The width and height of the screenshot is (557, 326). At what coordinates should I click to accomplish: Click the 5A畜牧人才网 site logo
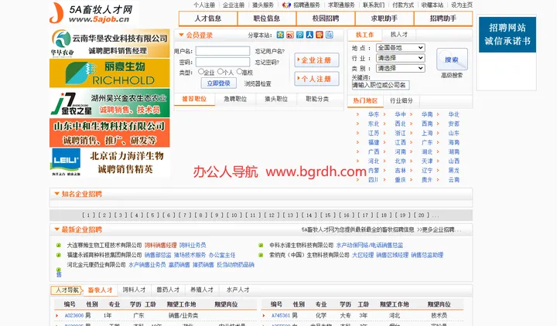(93, 13)
